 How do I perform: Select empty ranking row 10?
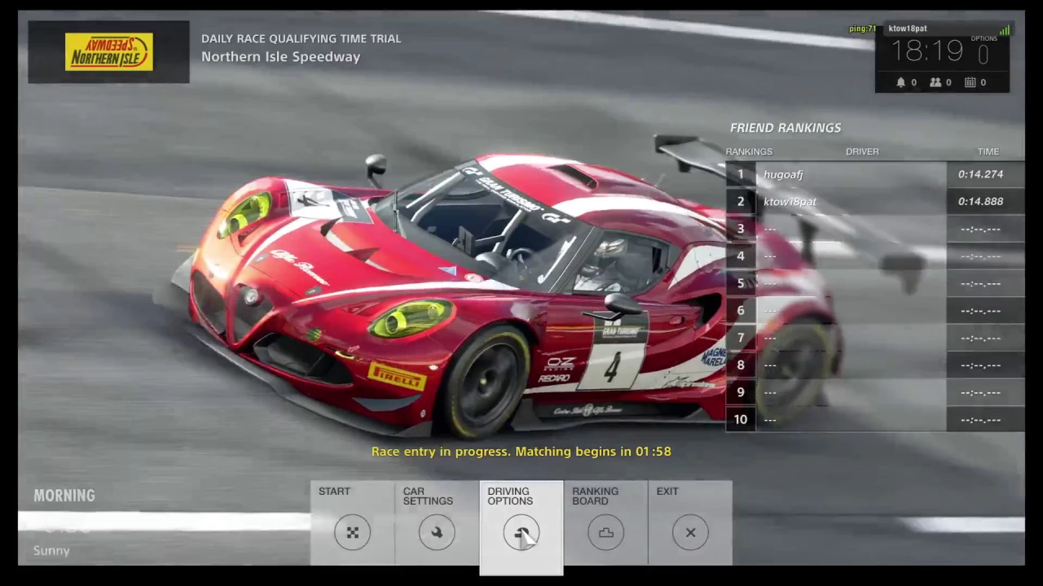(875, 419)
